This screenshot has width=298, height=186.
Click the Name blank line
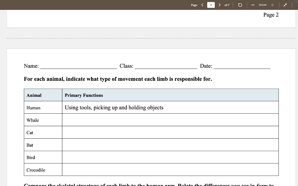click(x=78, y=66)
